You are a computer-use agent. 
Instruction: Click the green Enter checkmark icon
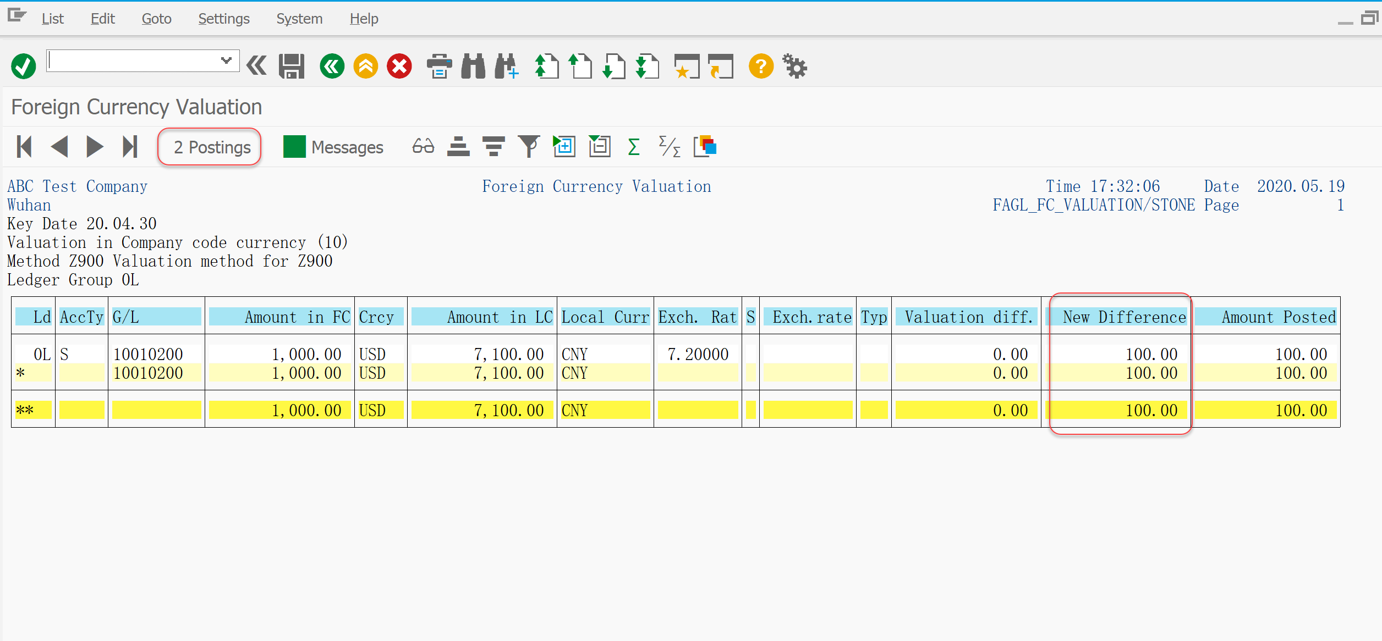coord(23,67)
